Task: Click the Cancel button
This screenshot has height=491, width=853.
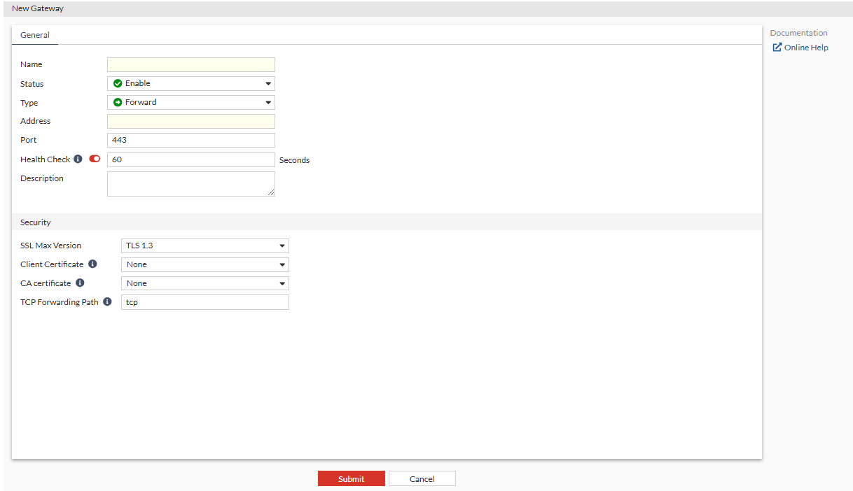Action: pyautogui.click(x=422, y=478)
